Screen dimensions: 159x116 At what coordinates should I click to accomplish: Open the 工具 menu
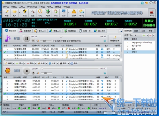[x=22, y=7]
